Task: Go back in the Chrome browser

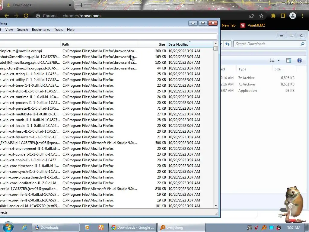Action: pos(7,16)
